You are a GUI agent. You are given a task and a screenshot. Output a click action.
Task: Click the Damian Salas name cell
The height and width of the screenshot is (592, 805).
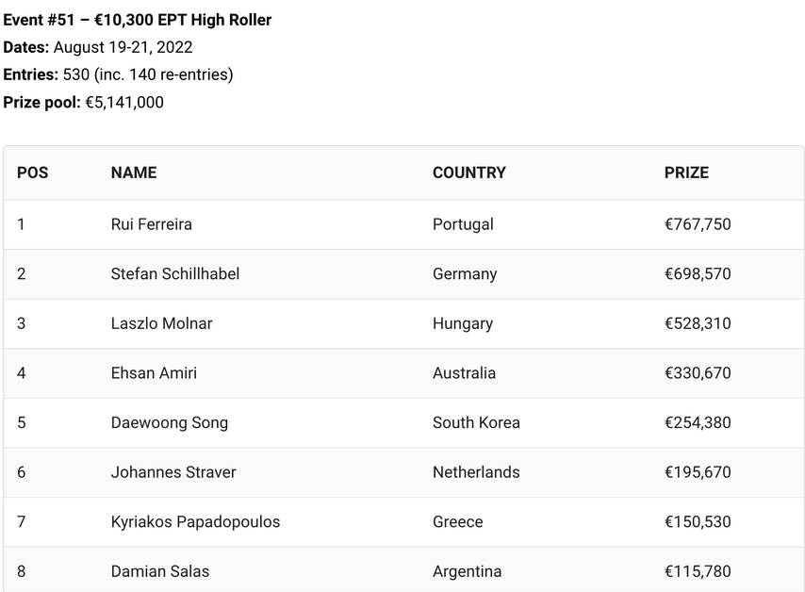160,571
